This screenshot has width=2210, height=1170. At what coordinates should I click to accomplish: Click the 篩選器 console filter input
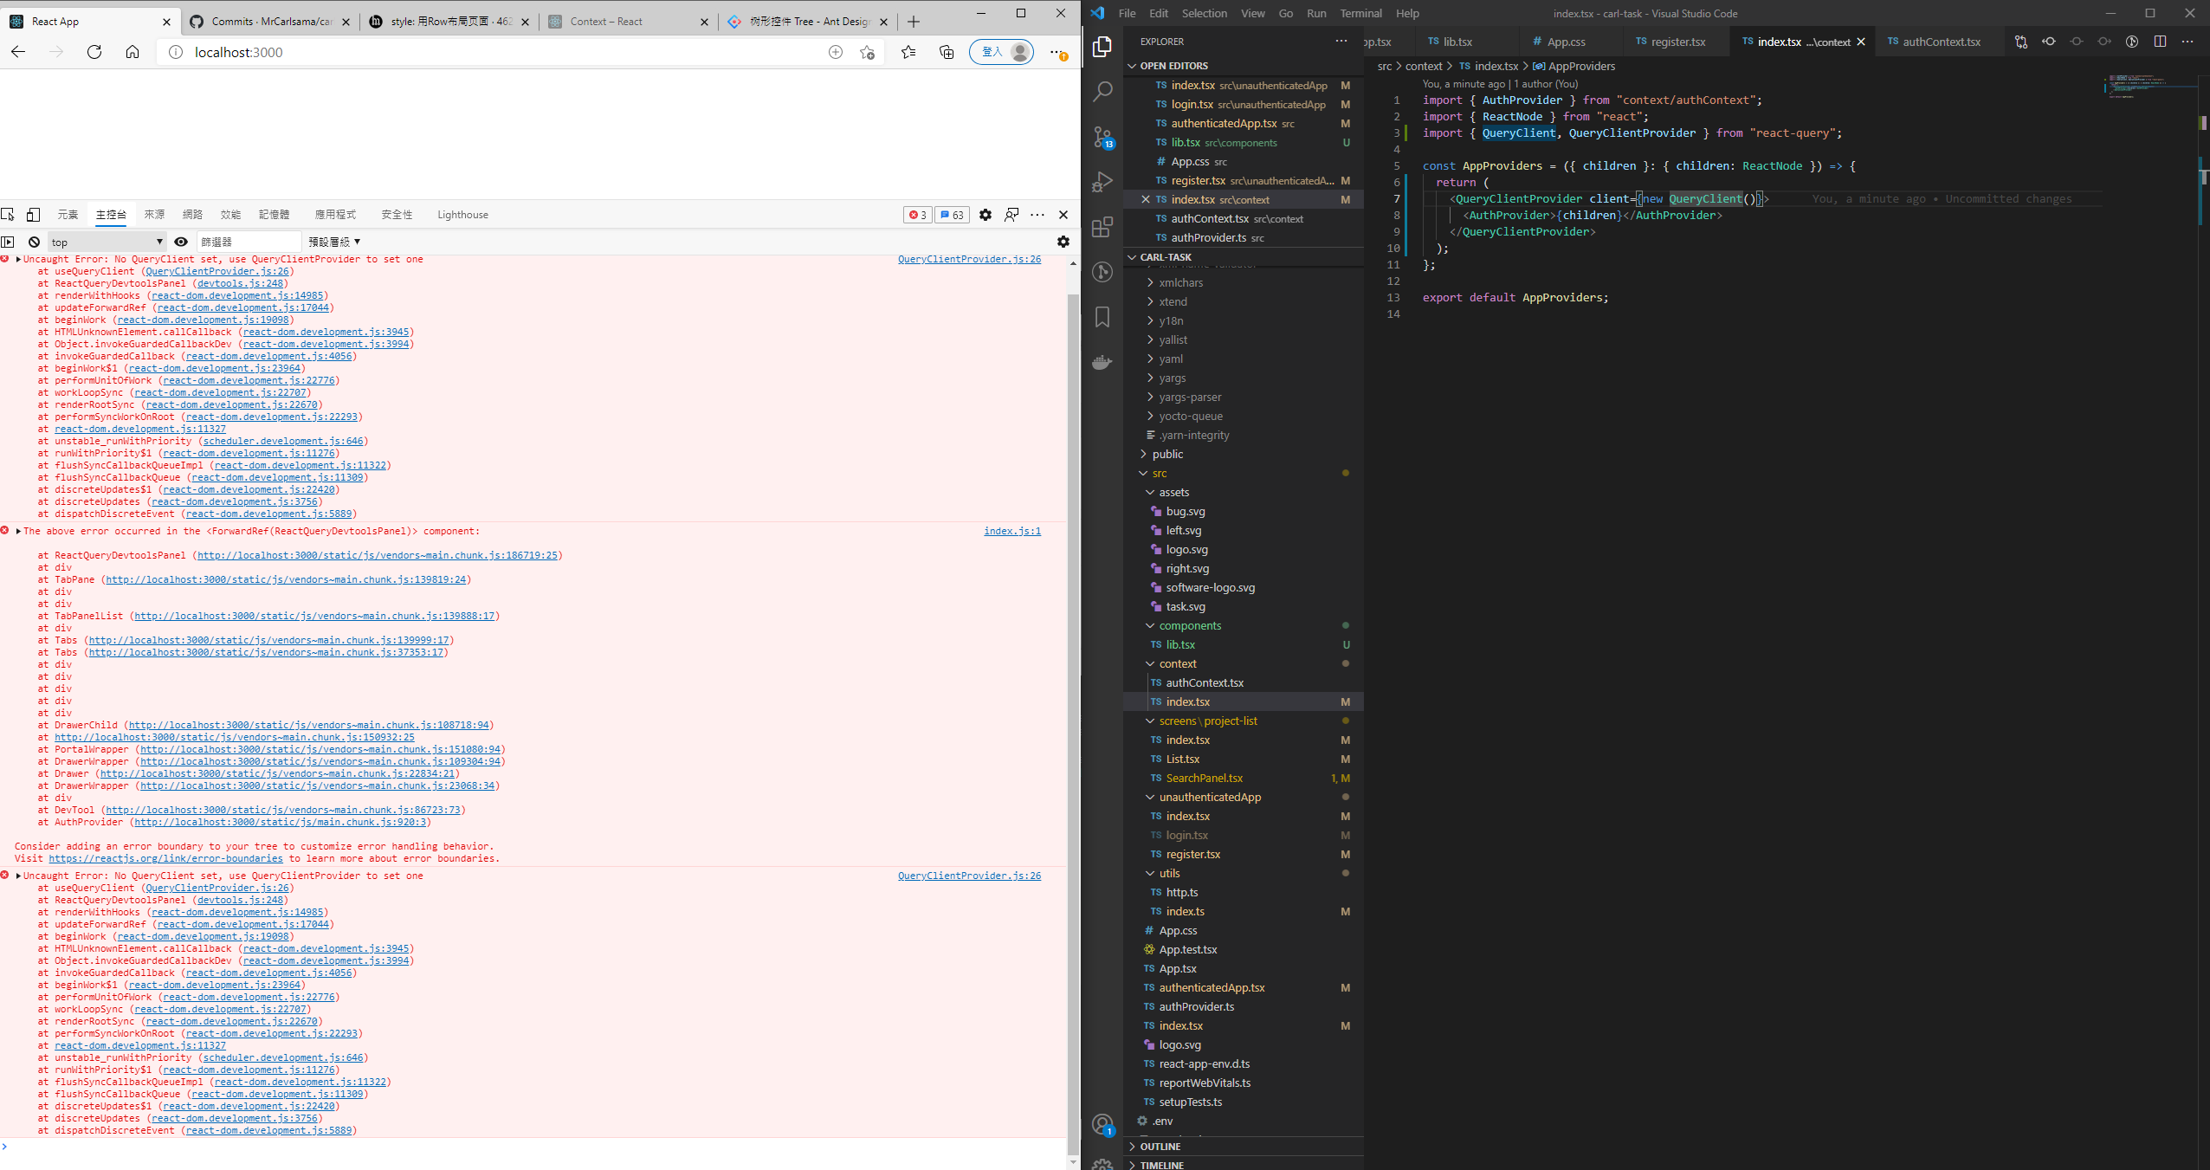coord(249,242)
